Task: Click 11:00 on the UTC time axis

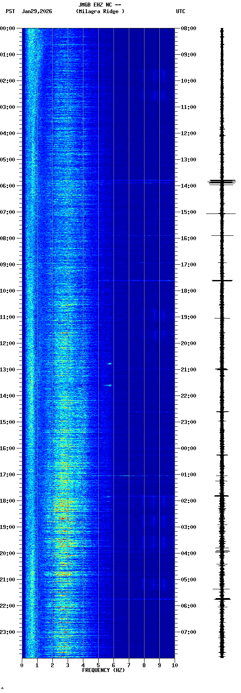Action: 189,107
